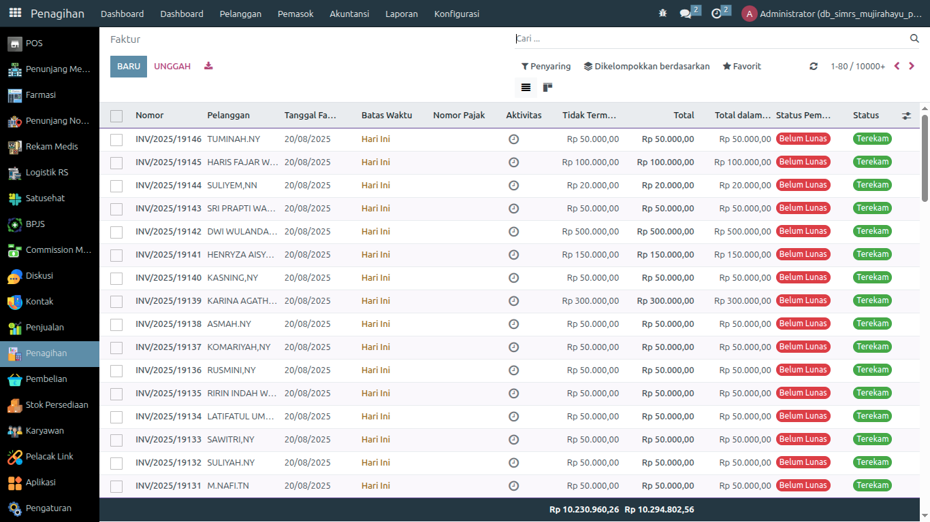Click the debug bug icon

tap(662, 14)
